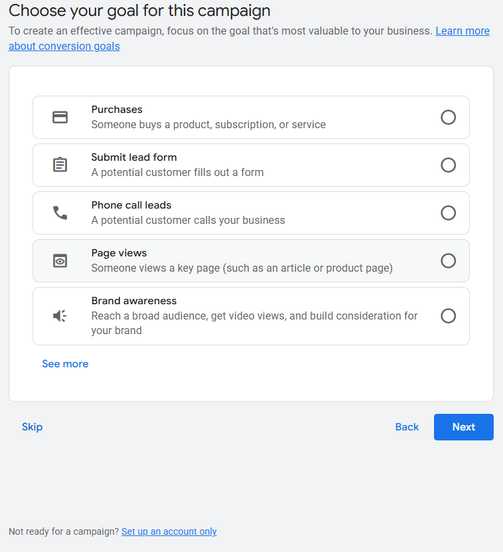The image size is (503, 552).
Task: Click the eye icon for Page views
Action: coord(60,260)
